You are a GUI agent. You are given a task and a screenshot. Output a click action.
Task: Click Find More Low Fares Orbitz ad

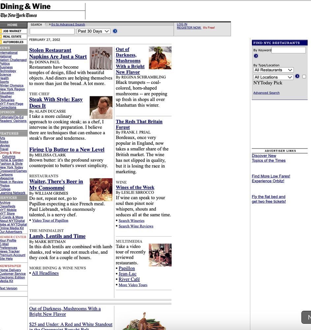[271, 179]
